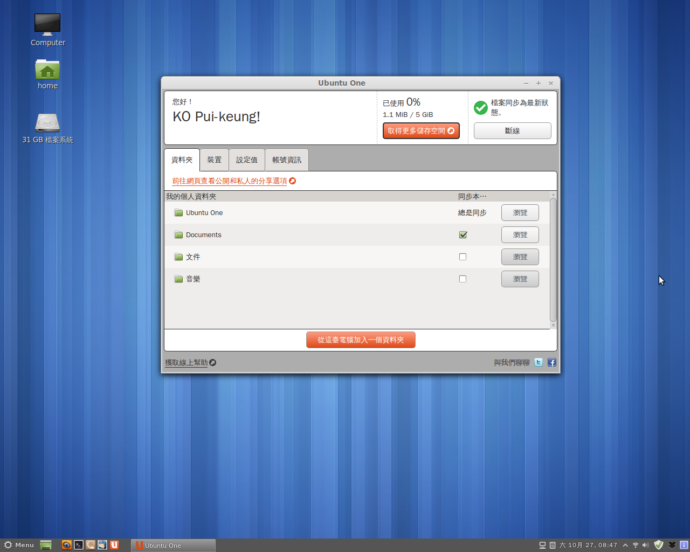Enable sync for 音樂 folder

point(463,279)
